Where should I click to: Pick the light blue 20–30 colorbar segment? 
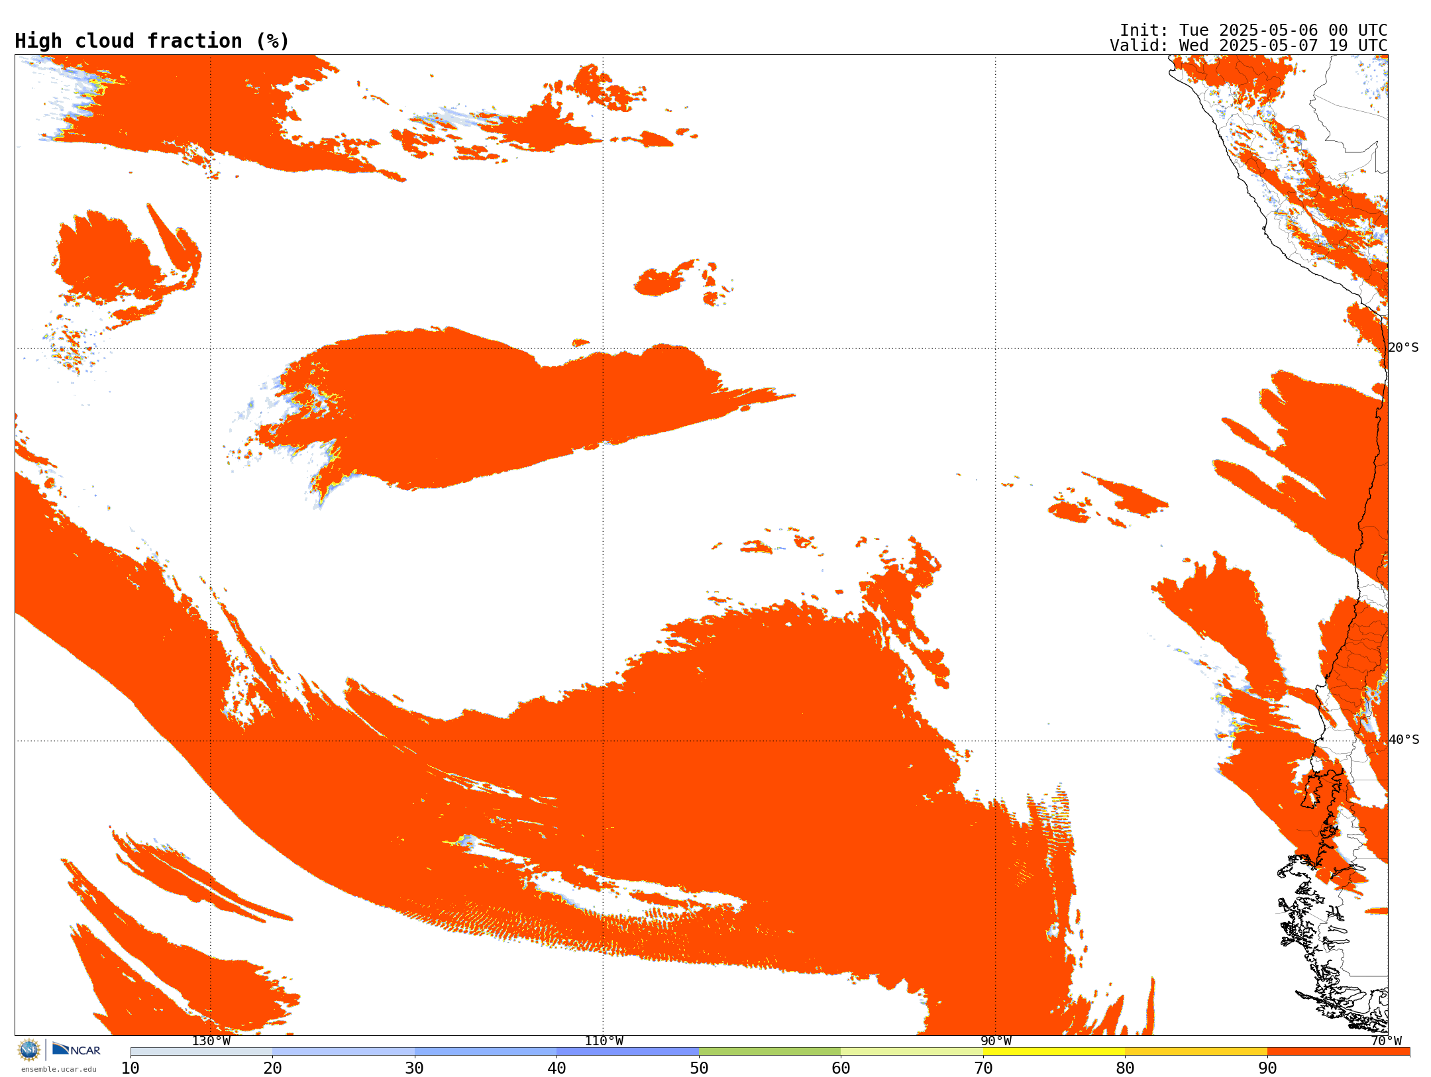[343, 1052]
